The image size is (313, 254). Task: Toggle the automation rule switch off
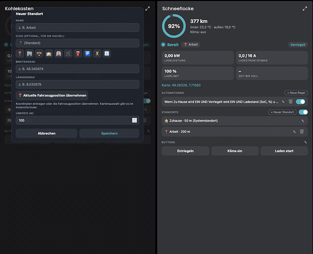pyautogui.click(x=300, y=102)
